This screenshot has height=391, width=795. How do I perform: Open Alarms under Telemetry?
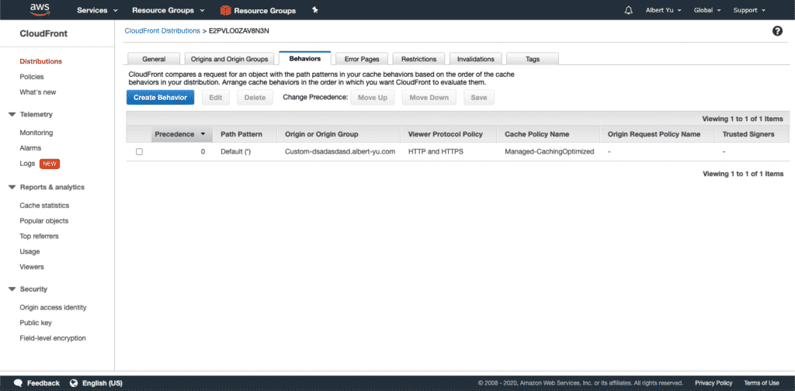pyautogui.click(x=30, y=148)
